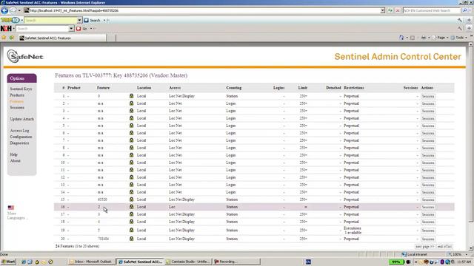474x266 pixels.
Task: Open the recent pages dropdown beside Forward
Action: 19,10
